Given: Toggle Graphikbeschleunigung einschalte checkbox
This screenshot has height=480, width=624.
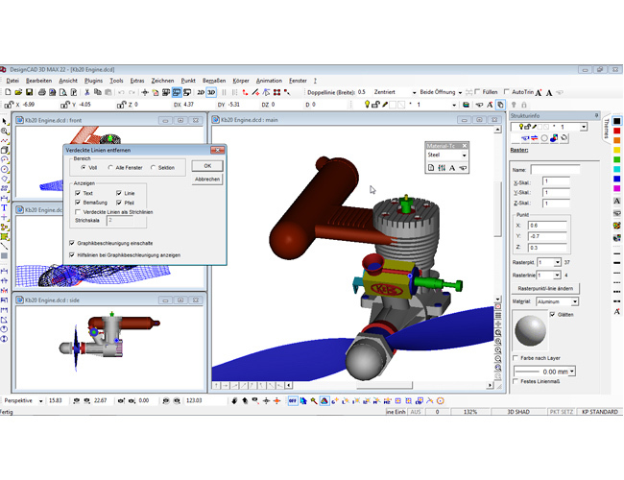Looking at the screenshot, I should coord(72,243).
